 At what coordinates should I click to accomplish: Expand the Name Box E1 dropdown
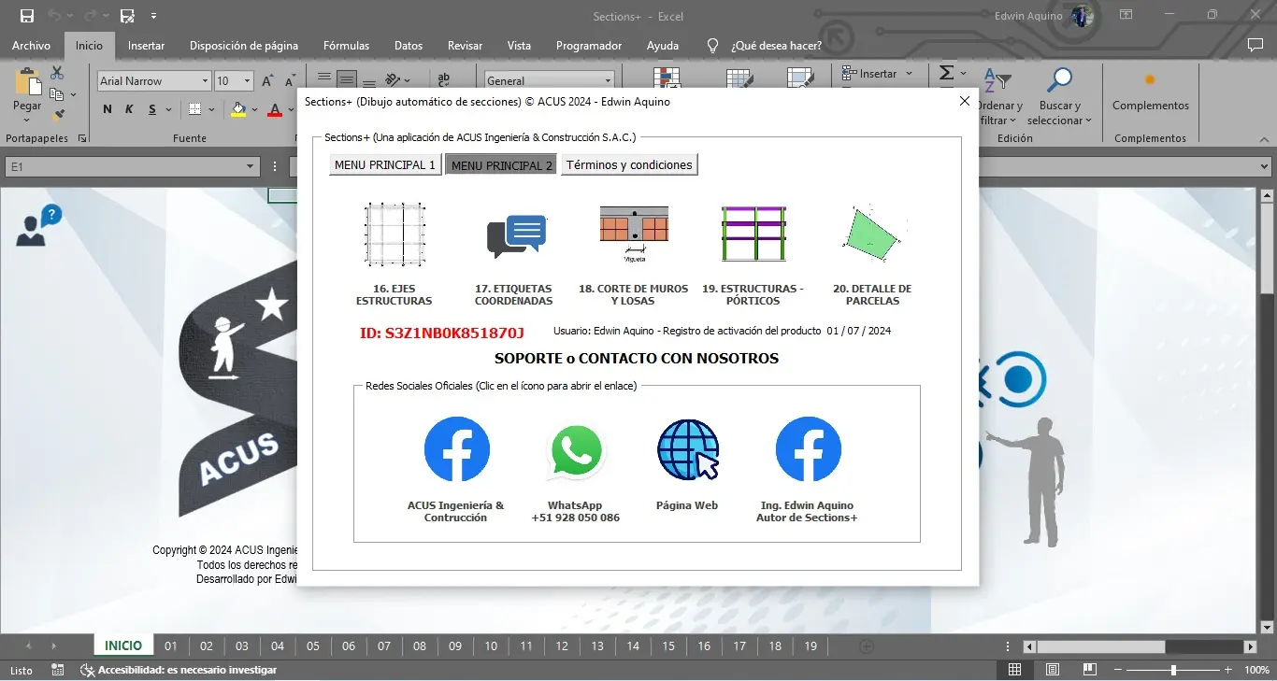(x=250, y=166)
